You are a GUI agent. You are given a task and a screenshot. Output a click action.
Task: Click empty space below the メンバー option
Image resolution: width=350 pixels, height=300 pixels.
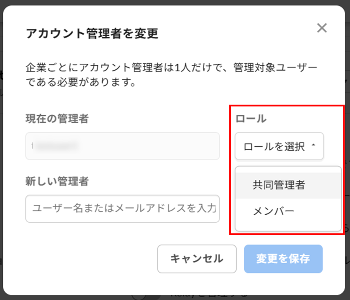click(x=288, y=225)
